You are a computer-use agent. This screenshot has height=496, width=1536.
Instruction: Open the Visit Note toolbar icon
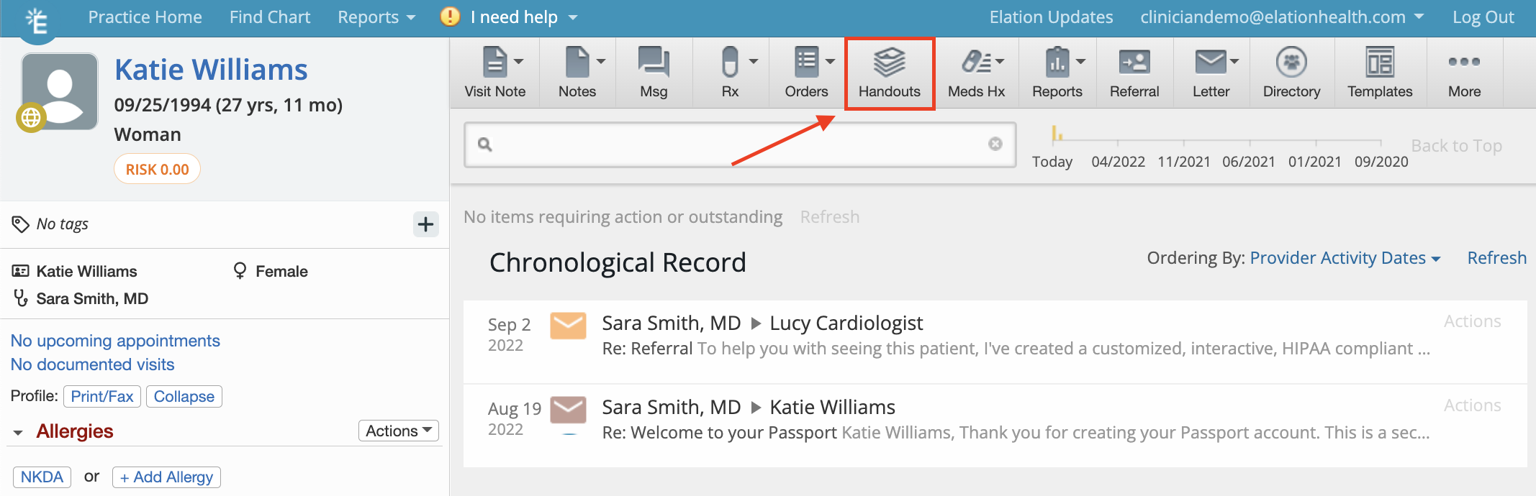point(494,62)
